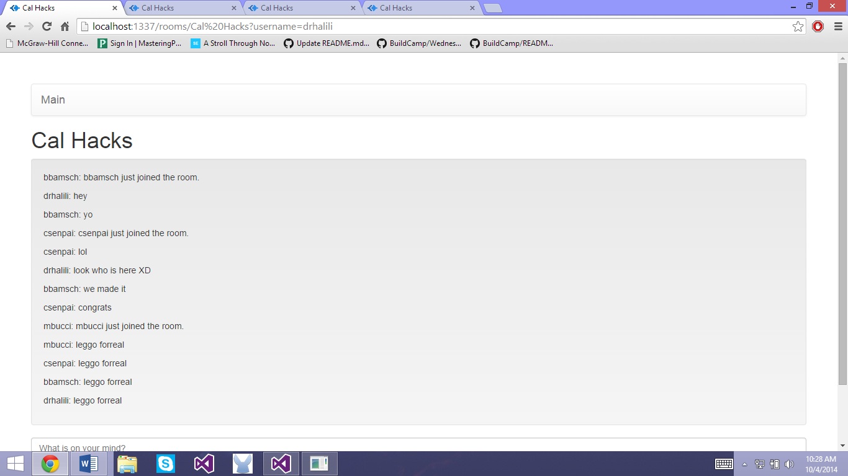Click the Chrome taskbar icon
The height and width of the screenshot is (476, 848).
point(50,464)
